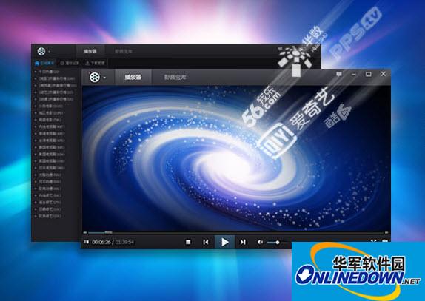The image size is (425, 301).
Task: Skip to the previous video
Action: (206, 242)
